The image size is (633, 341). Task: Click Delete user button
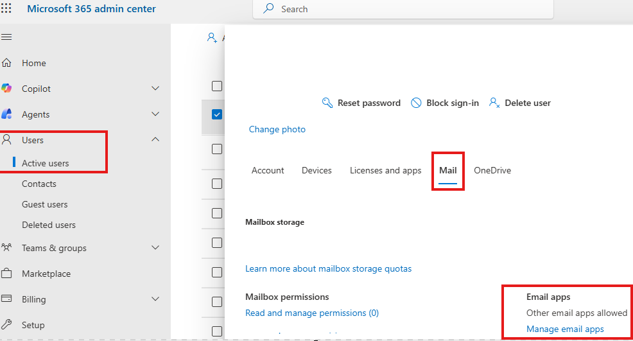click(519, 103)
